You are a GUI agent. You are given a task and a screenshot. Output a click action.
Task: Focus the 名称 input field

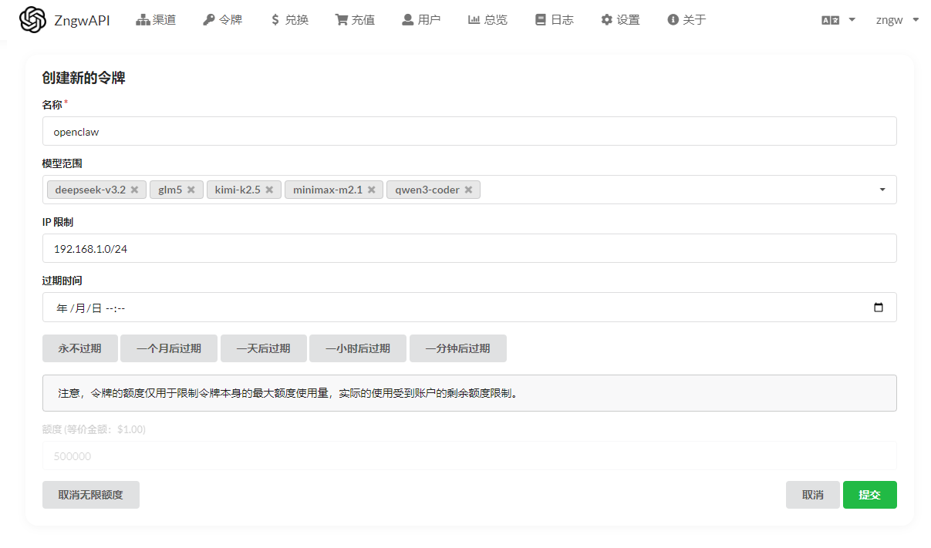point(469,132)
